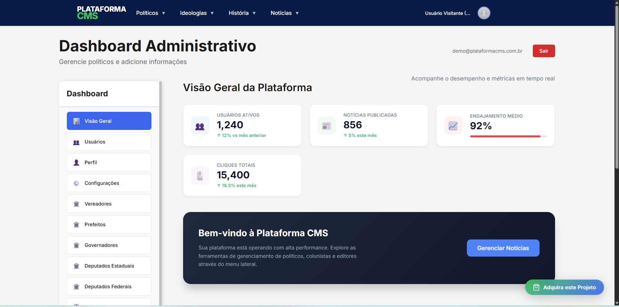Click the Prefeitos building icon

[76, 225]
